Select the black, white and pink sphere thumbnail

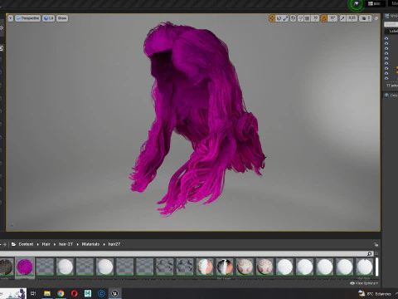click(x=225, y=267)
